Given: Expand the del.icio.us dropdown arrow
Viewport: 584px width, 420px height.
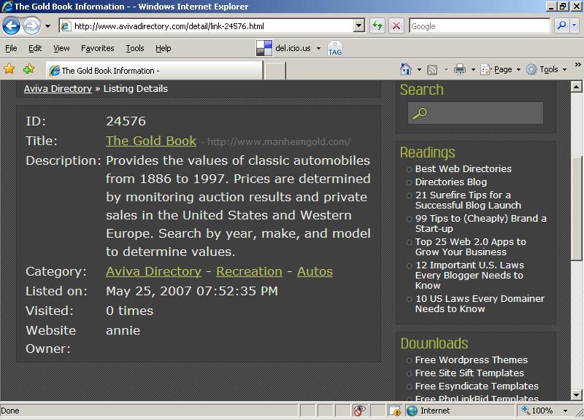Looking at the screenshot, I should tap(318, 48).
